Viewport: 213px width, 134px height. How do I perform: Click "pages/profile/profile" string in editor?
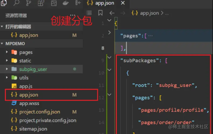tap(172, 110)
